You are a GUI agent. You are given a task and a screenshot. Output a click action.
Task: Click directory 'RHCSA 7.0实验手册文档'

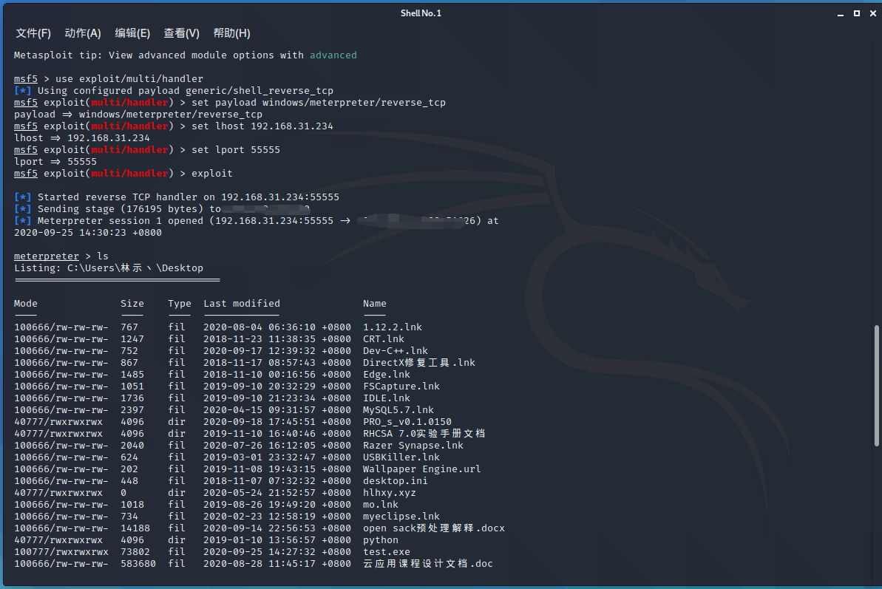coord(424,433)
